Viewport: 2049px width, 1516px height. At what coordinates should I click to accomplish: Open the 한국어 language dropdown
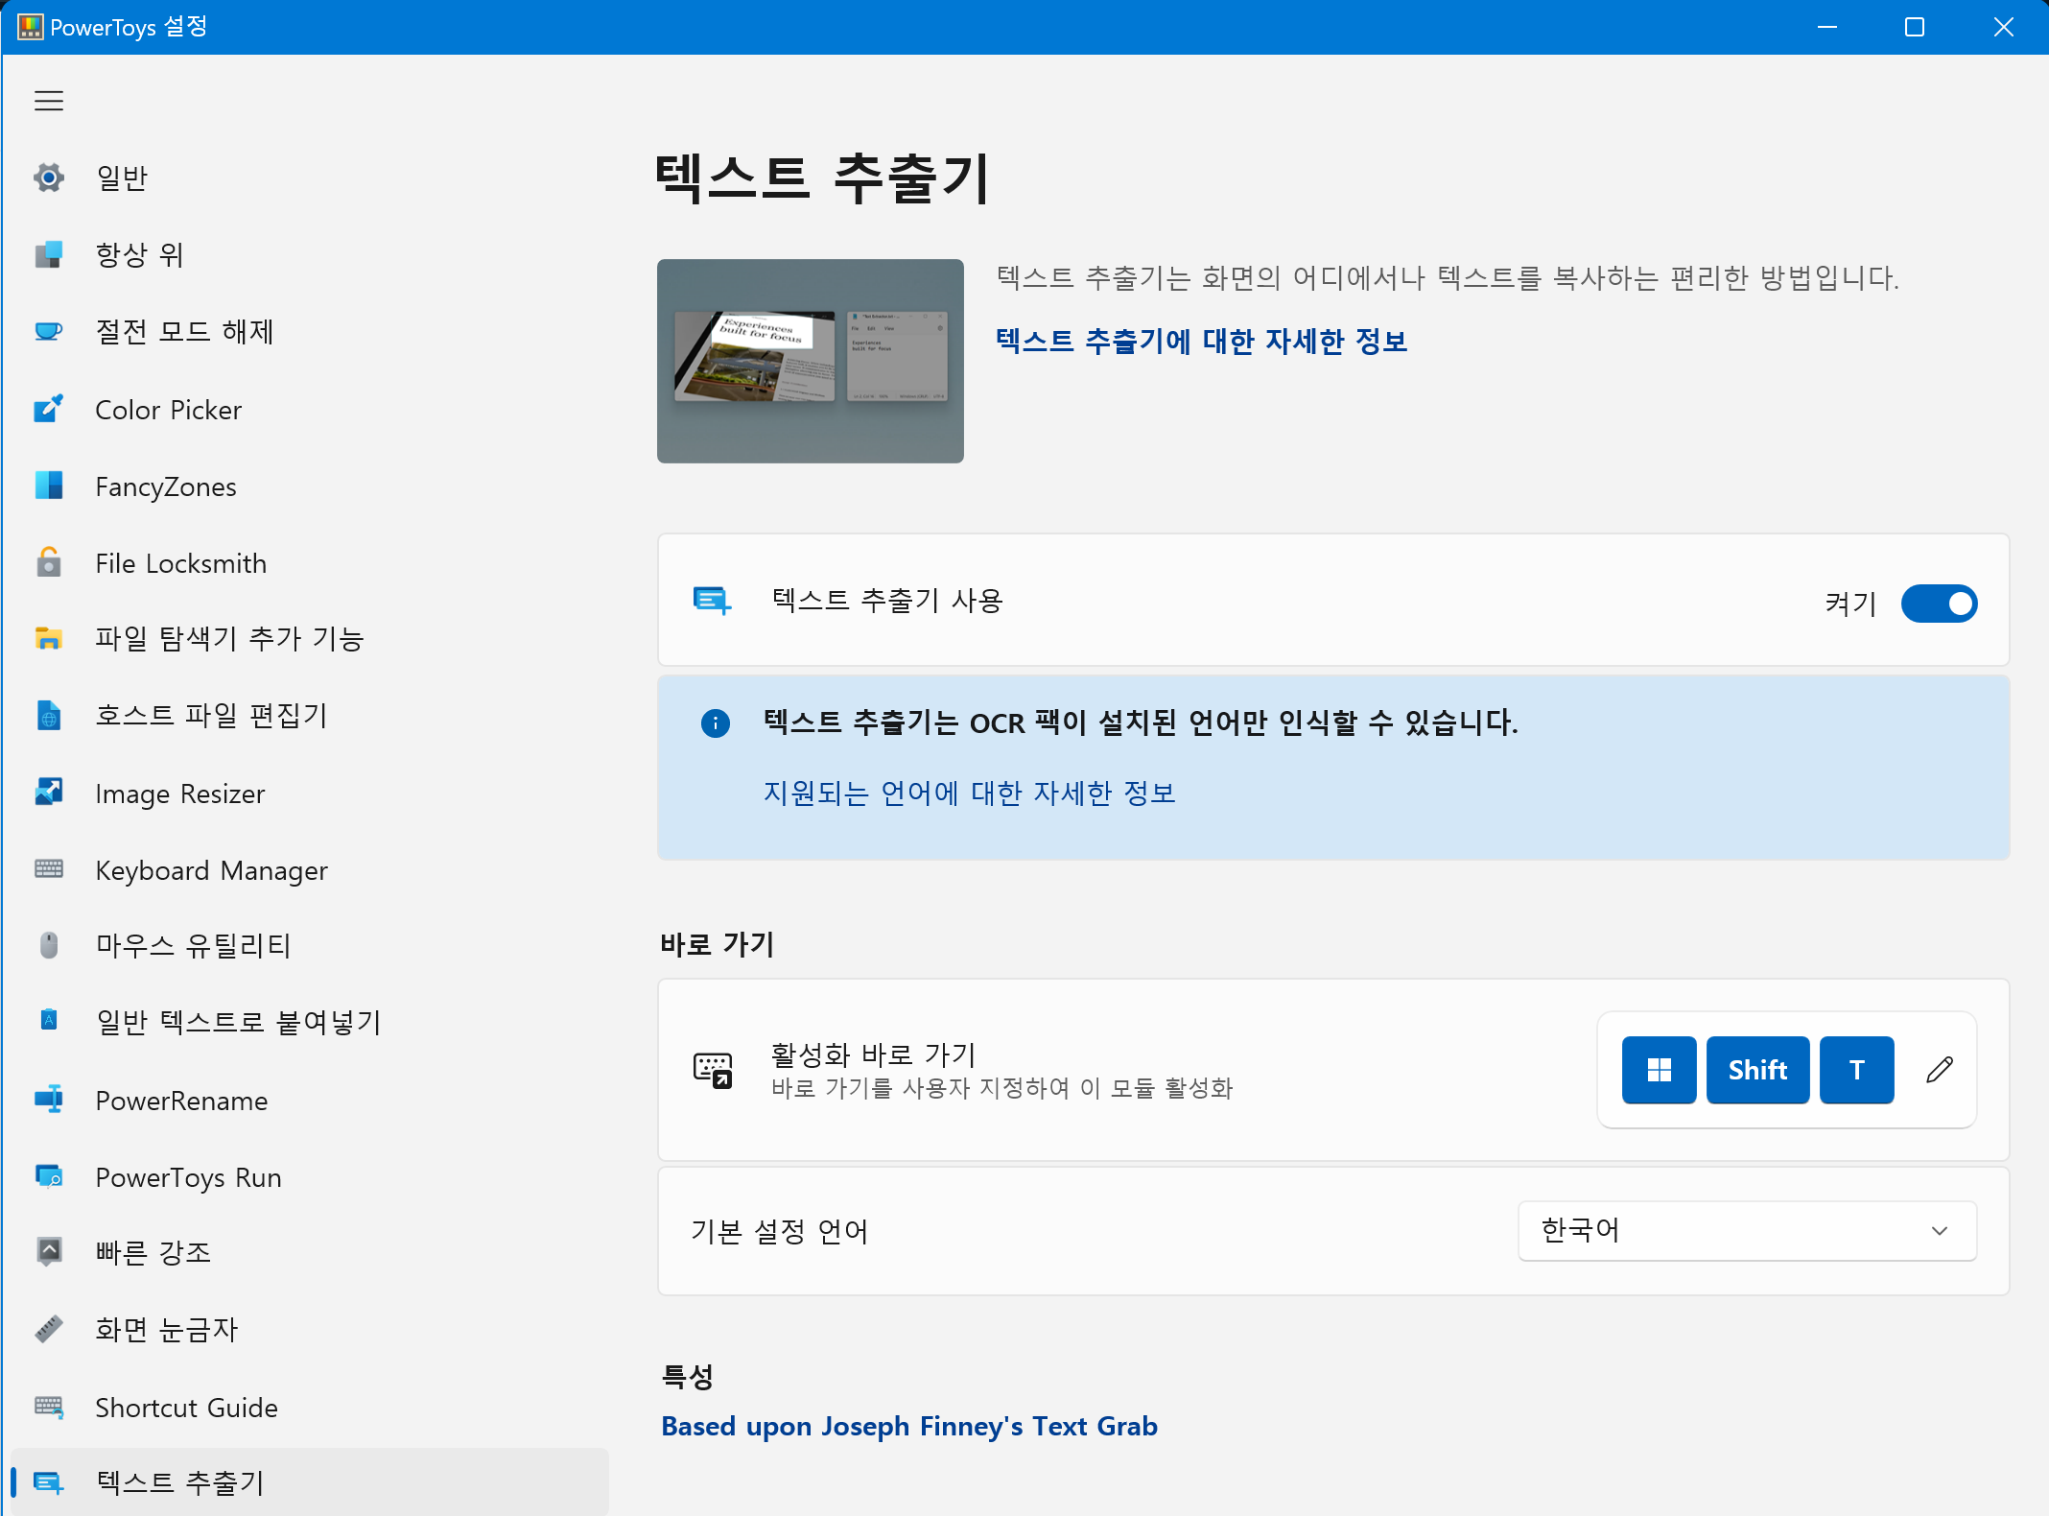1746,1230
